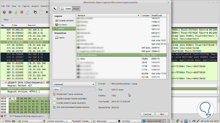Open capture options icon in Wireshark toolbar
Screen dimensions: 220x123
click(x=10, y=12)
